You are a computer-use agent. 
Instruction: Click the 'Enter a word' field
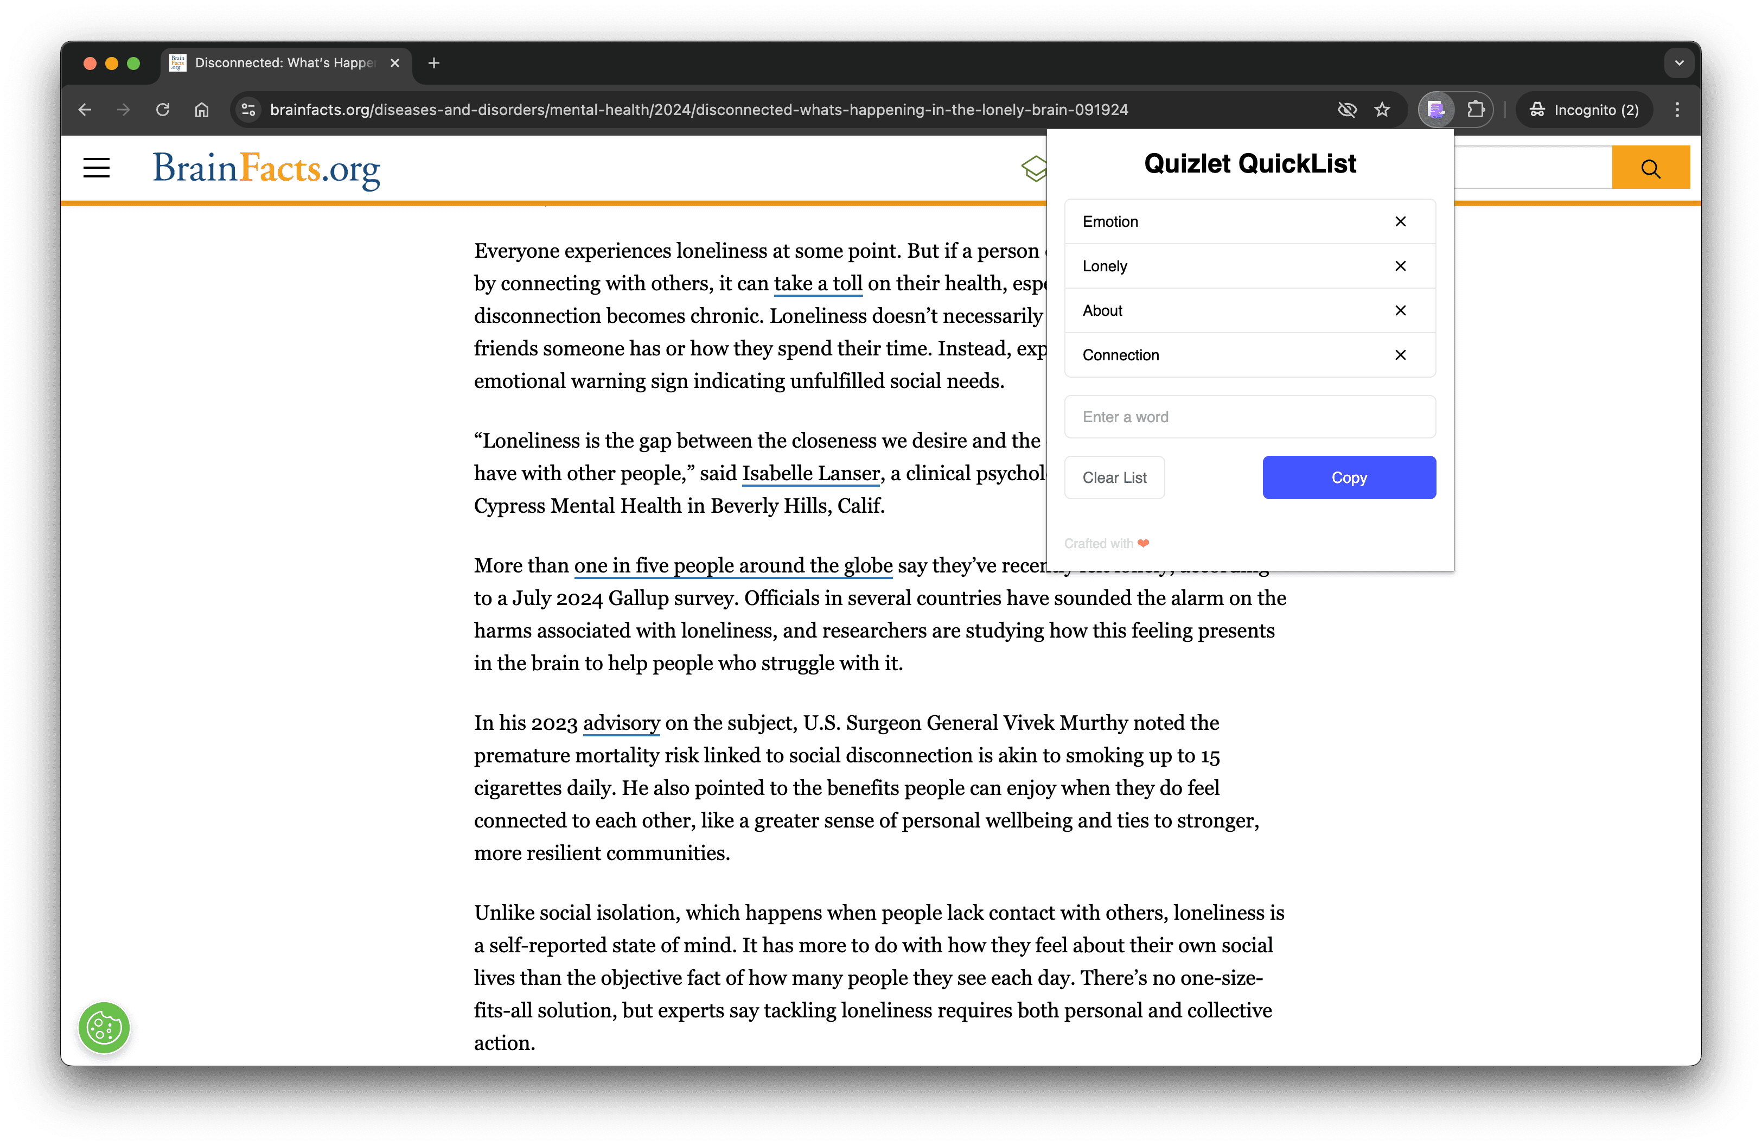tap(1250, 417)
